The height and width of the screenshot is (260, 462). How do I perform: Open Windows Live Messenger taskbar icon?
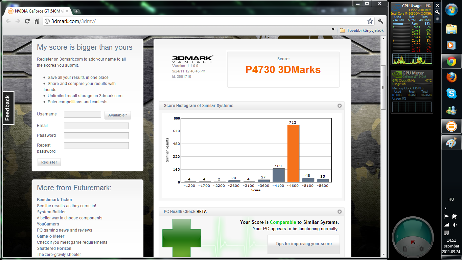click(452, 110)
